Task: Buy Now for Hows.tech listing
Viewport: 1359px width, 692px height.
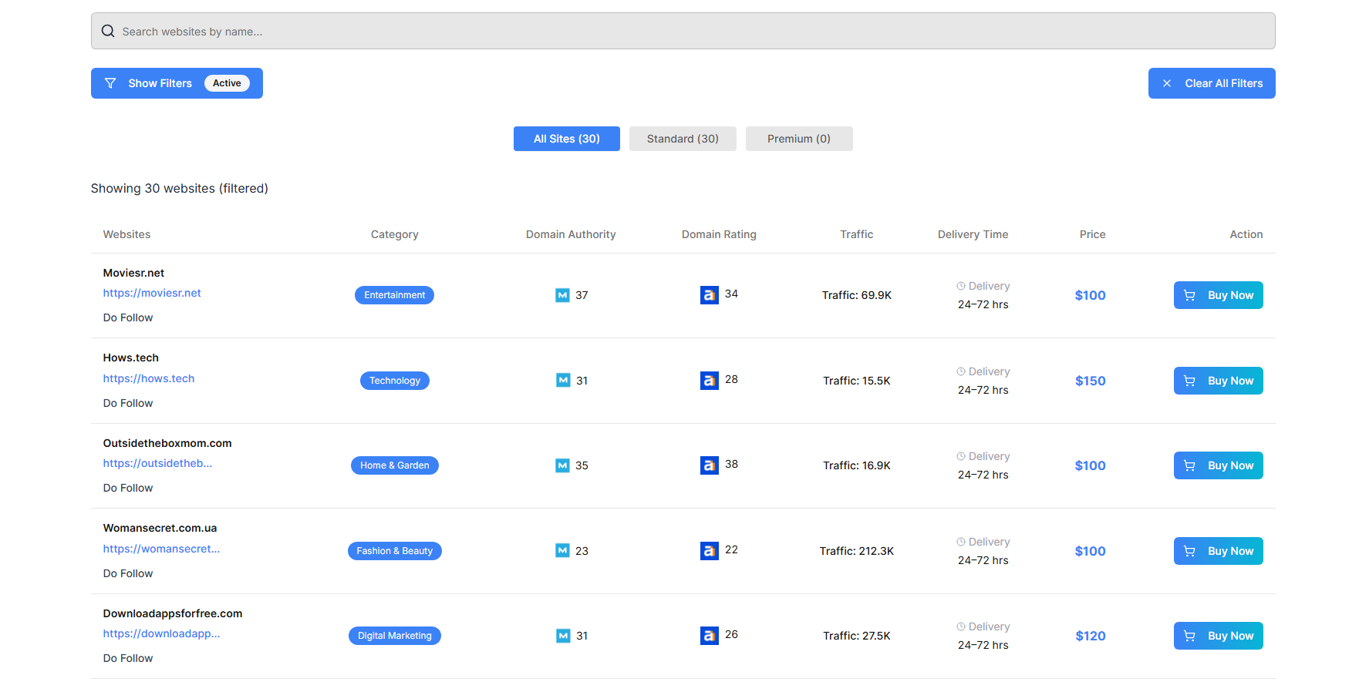Action: click(1218, 381)
